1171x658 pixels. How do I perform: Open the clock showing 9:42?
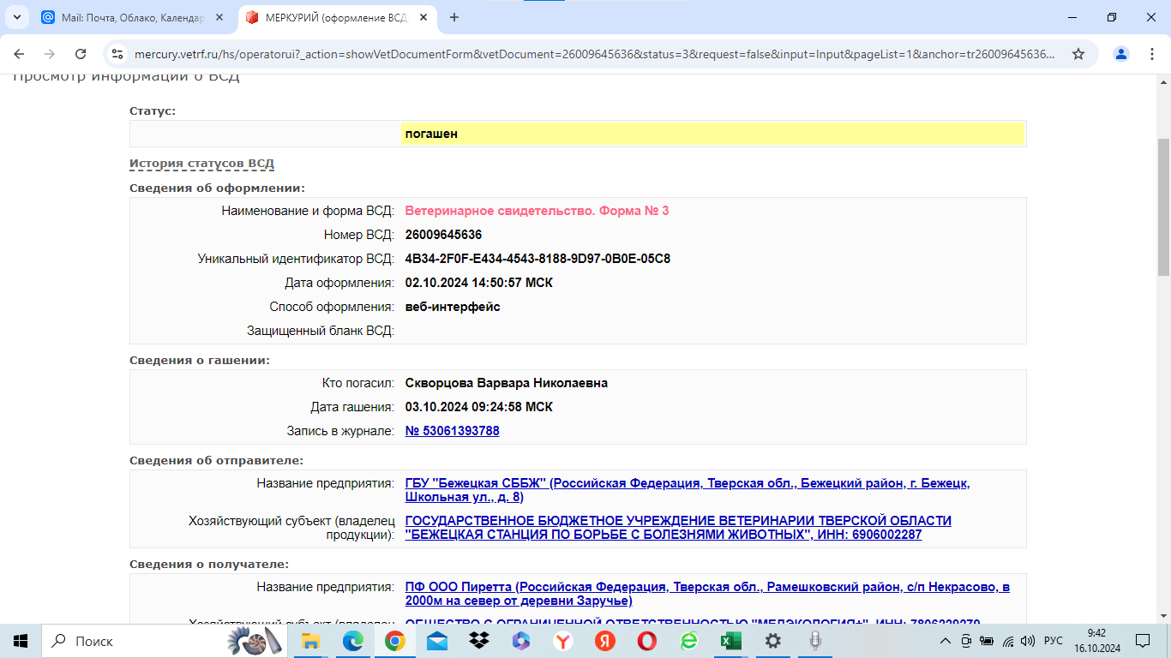1096,641
